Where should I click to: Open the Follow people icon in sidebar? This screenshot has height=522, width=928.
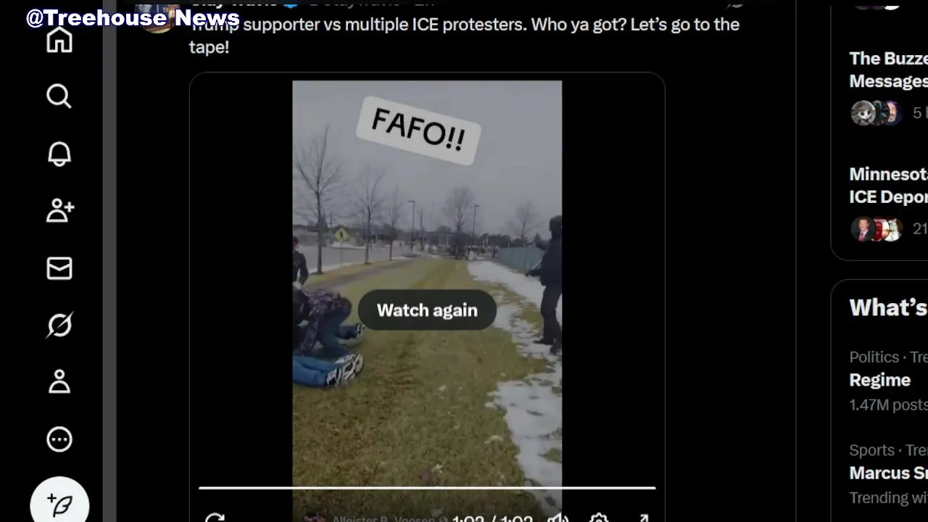[59, 210]
